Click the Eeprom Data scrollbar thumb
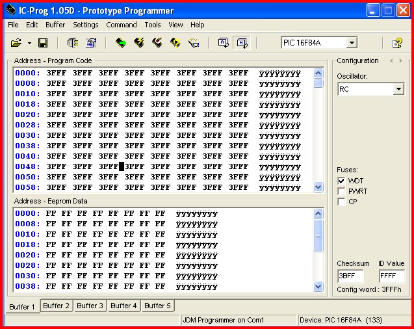 click(x=318, y=235)
